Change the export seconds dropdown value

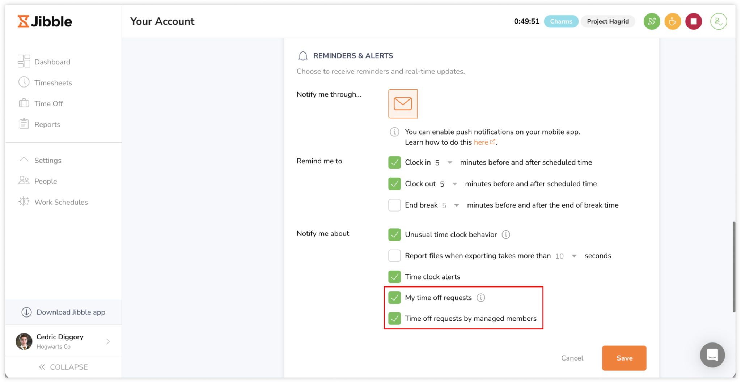click(574, 256)
